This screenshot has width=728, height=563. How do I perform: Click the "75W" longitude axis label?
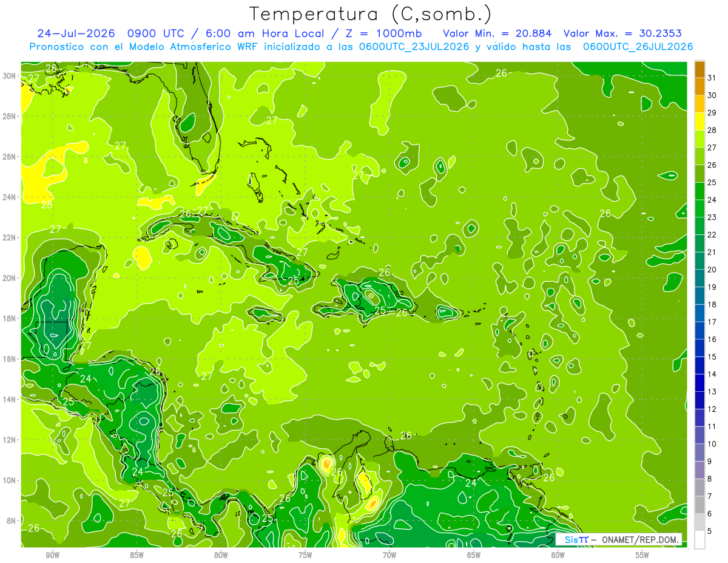[305, 555]
